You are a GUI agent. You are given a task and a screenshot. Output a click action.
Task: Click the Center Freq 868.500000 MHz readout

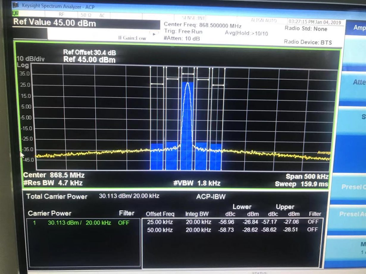(x=203, y=25)
